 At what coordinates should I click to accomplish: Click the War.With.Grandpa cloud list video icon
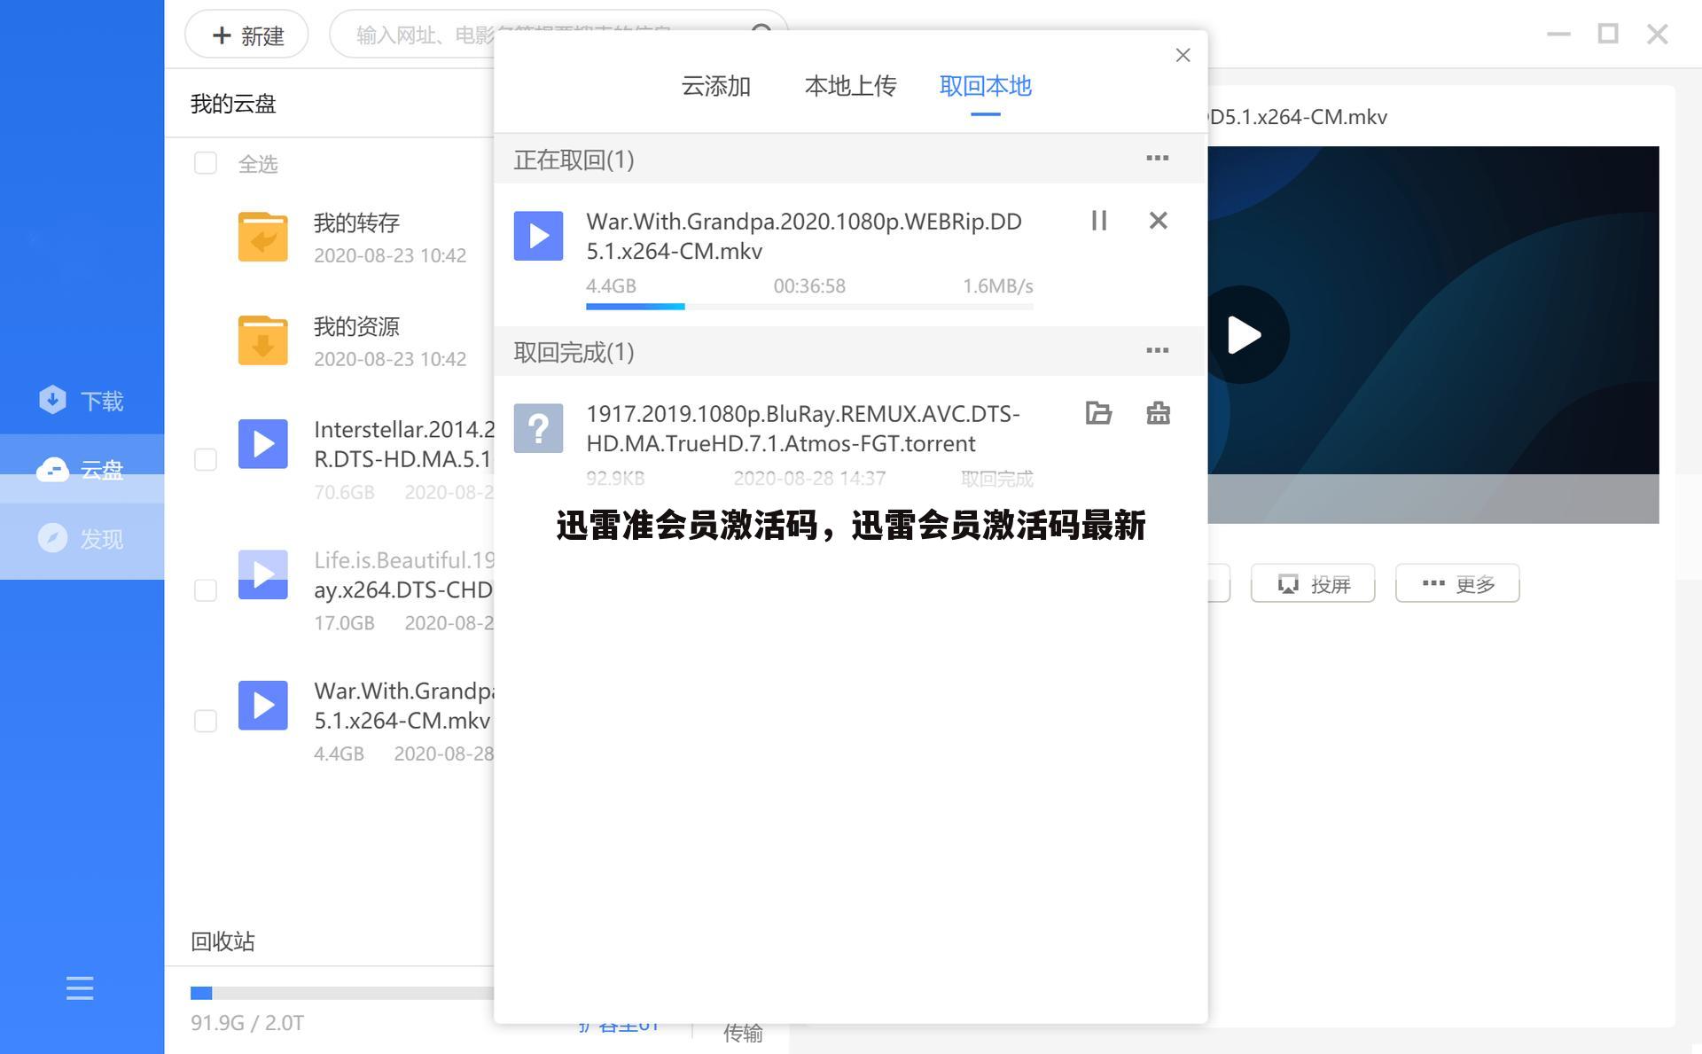click(263, 706)
